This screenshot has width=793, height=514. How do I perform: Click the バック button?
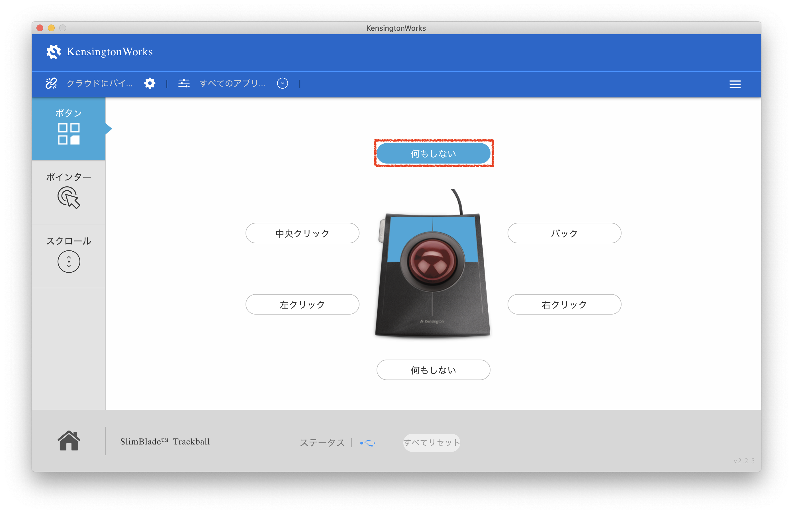564,233
